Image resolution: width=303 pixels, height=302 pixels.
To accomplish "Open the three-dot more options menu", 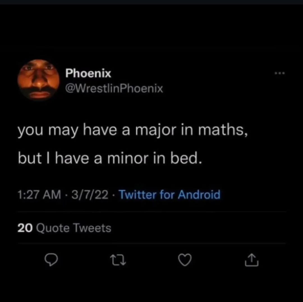I will pos(279,74).
